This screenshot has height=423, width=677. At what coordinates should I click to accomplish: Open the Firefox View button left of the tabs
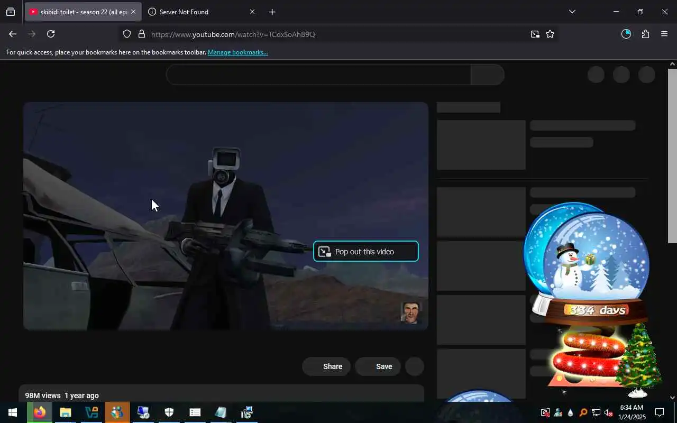tap(11, 12)
